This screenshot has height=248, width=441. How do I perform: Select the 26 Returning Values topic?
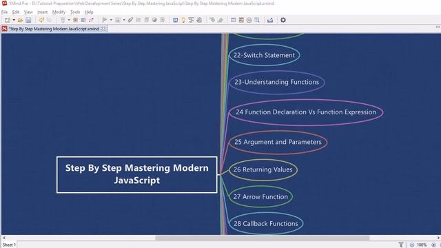(263, 169)
